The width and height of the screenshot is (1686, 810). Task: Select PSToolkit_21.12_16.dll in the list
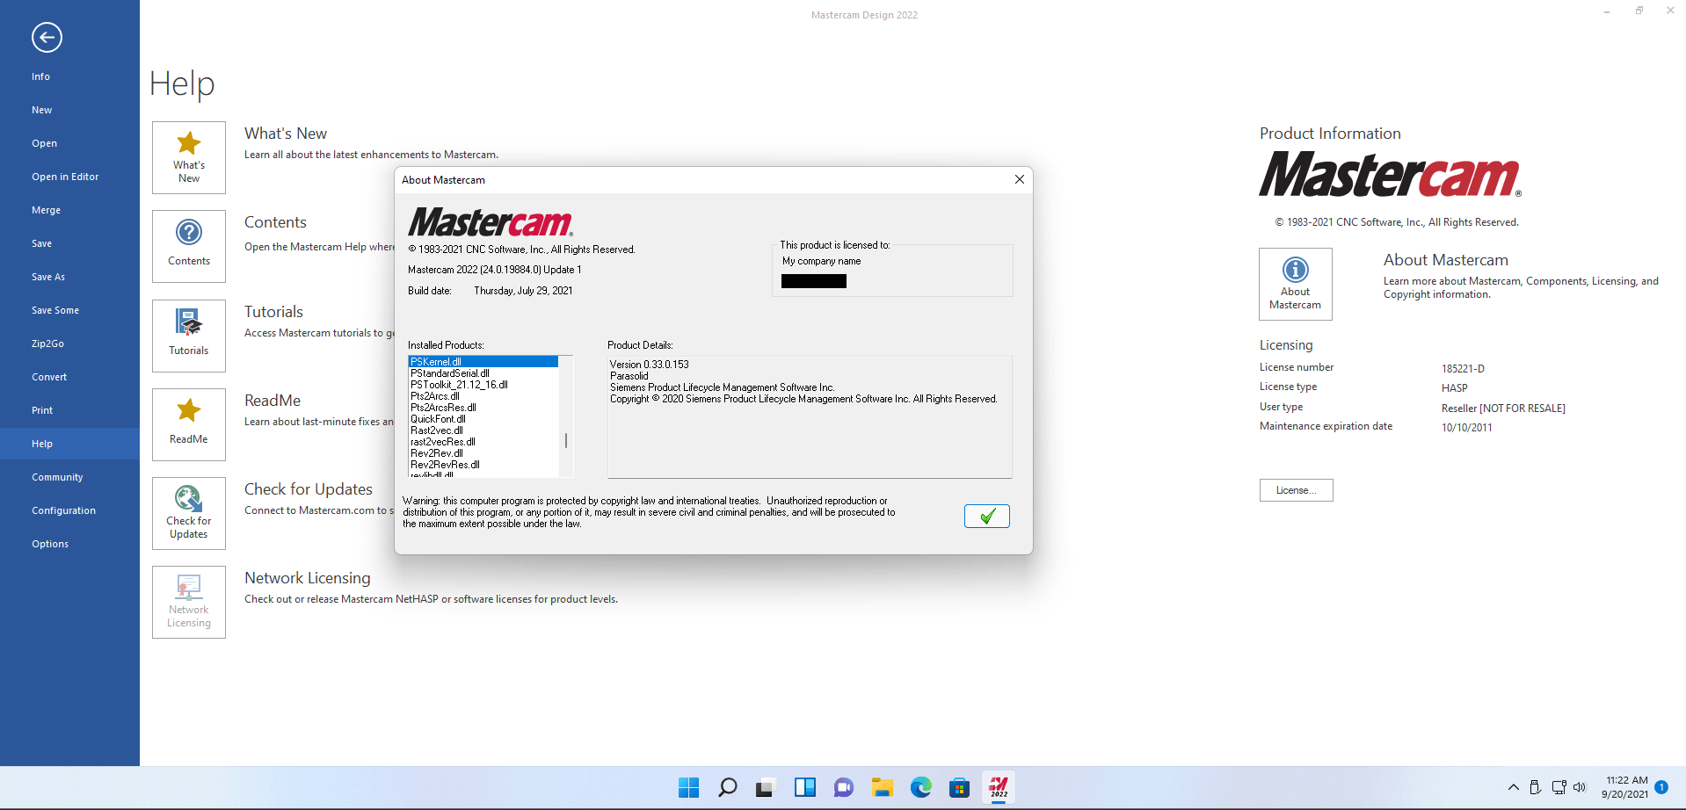(x=483, y=385)
